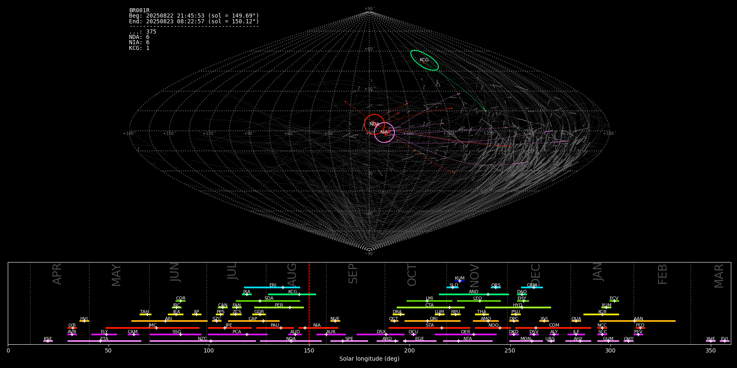The height and width of the screenshot is (368, 737).
Task: Select the red JMC shower bar
Action: [153, 328]
